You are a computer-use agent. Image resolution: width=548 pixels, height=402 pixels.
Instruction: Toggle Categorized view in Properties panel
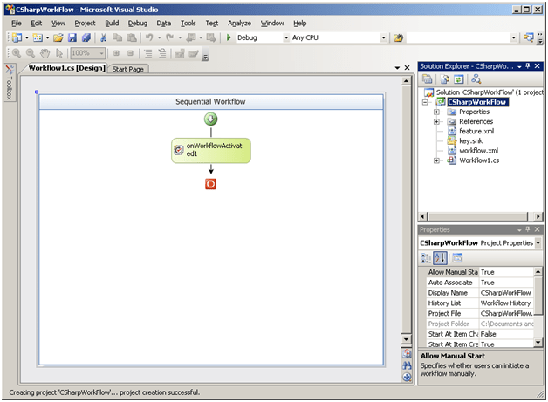coord(427,257)
